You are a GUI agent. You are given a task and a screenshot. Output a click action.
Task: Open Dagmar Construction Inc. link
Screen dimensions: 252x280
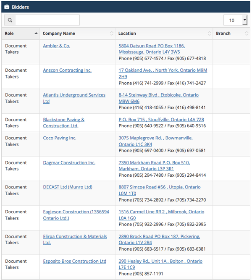pos(69,163)
